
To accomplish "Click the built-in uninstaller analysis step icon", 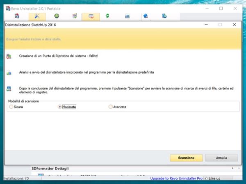I will click(x=9, y=73).
